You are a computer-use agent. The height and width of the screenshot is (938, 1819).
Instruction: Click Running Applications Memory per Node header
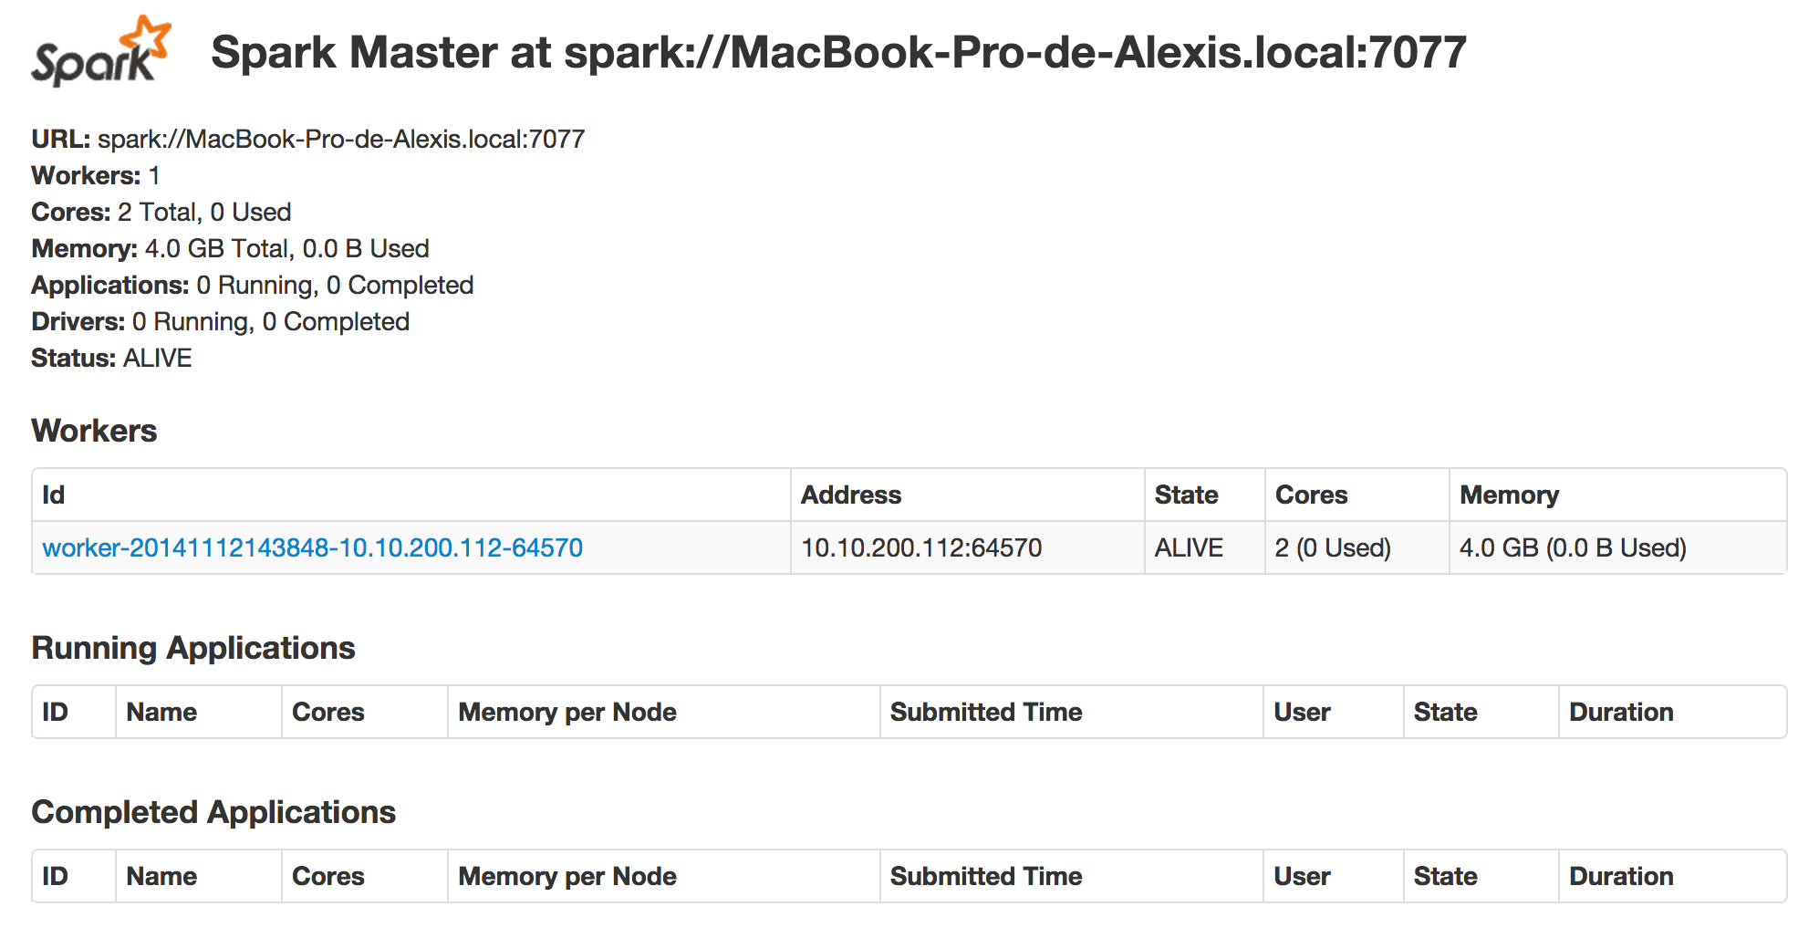[566, 712]
